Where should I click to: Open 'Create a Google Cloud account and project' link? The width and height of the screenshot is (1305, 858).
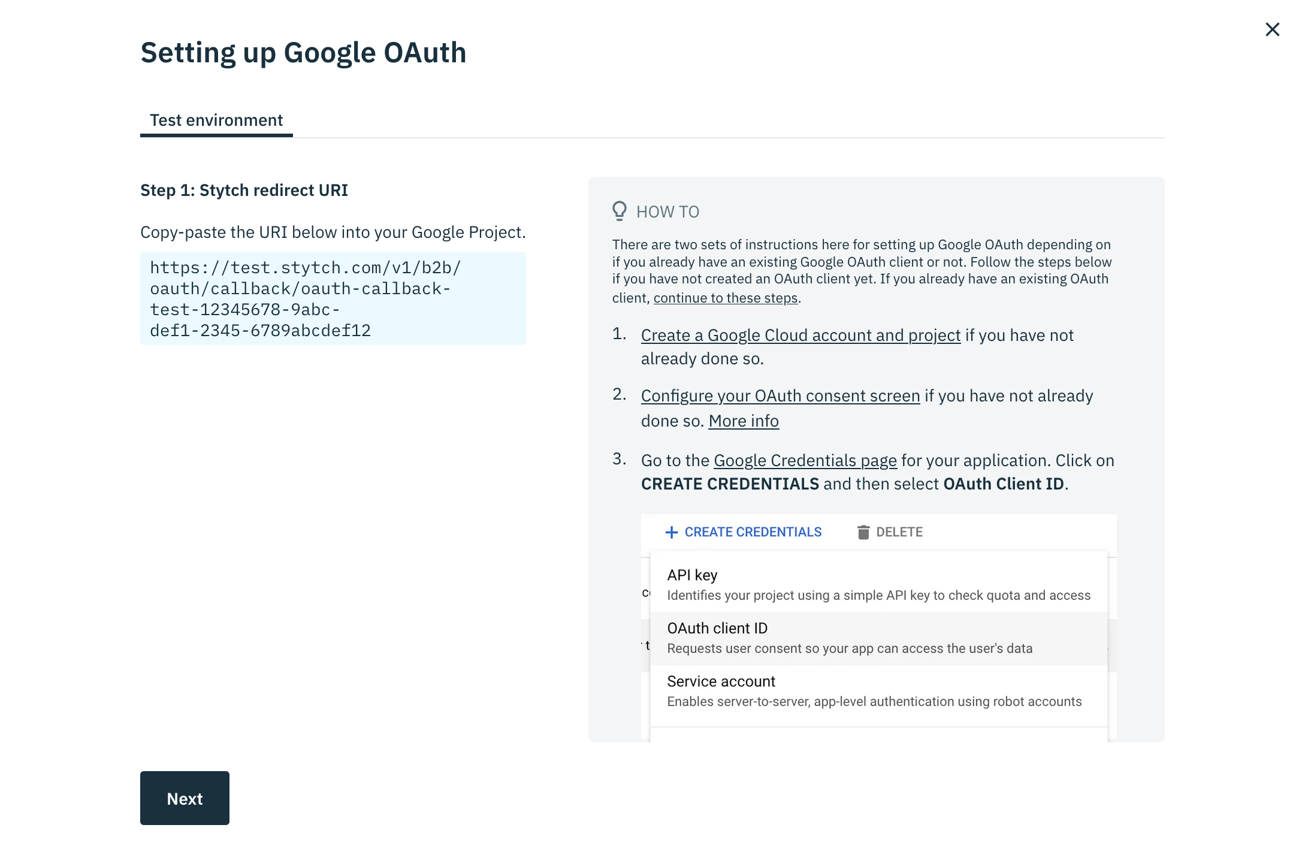coord(800,335)
